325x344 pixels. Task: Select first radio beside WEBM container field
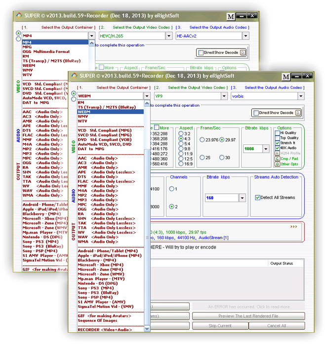(x=74, y=93)
